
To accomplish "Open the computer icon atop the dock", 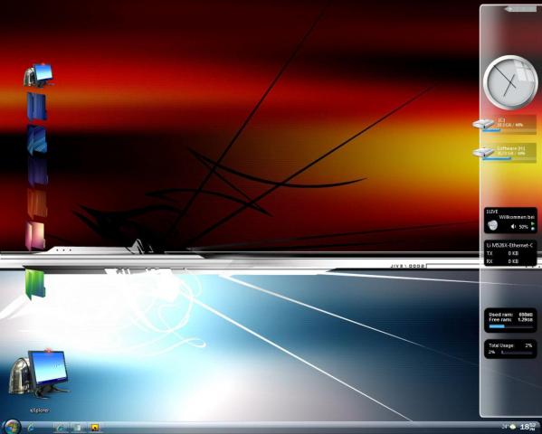I will 39,75.
